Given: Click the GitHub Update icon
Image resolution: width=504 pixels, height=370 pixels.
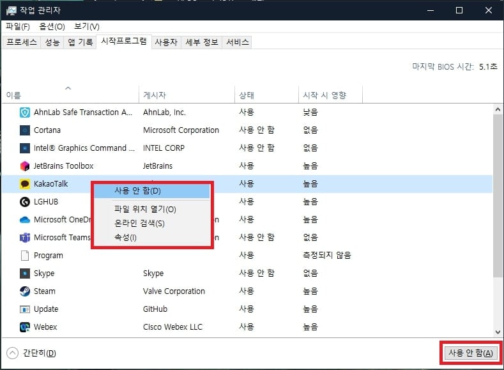Looking at the screenshot, I should click(25, 309).
